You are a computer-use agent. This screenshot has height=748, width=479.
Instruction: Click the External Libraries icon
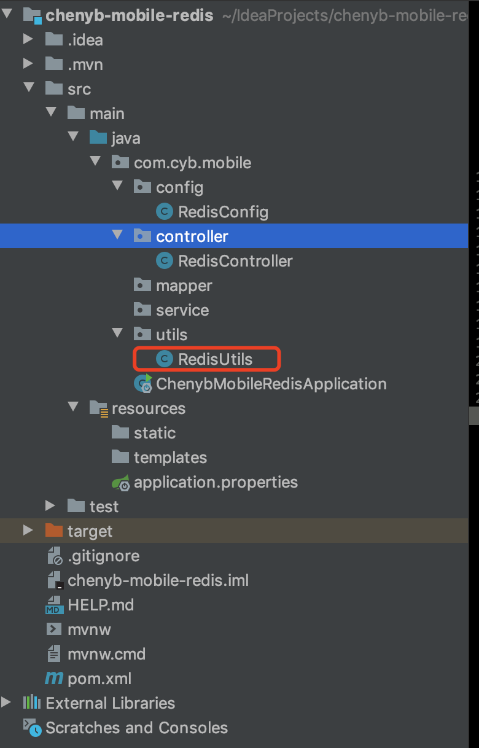[32, 703]
